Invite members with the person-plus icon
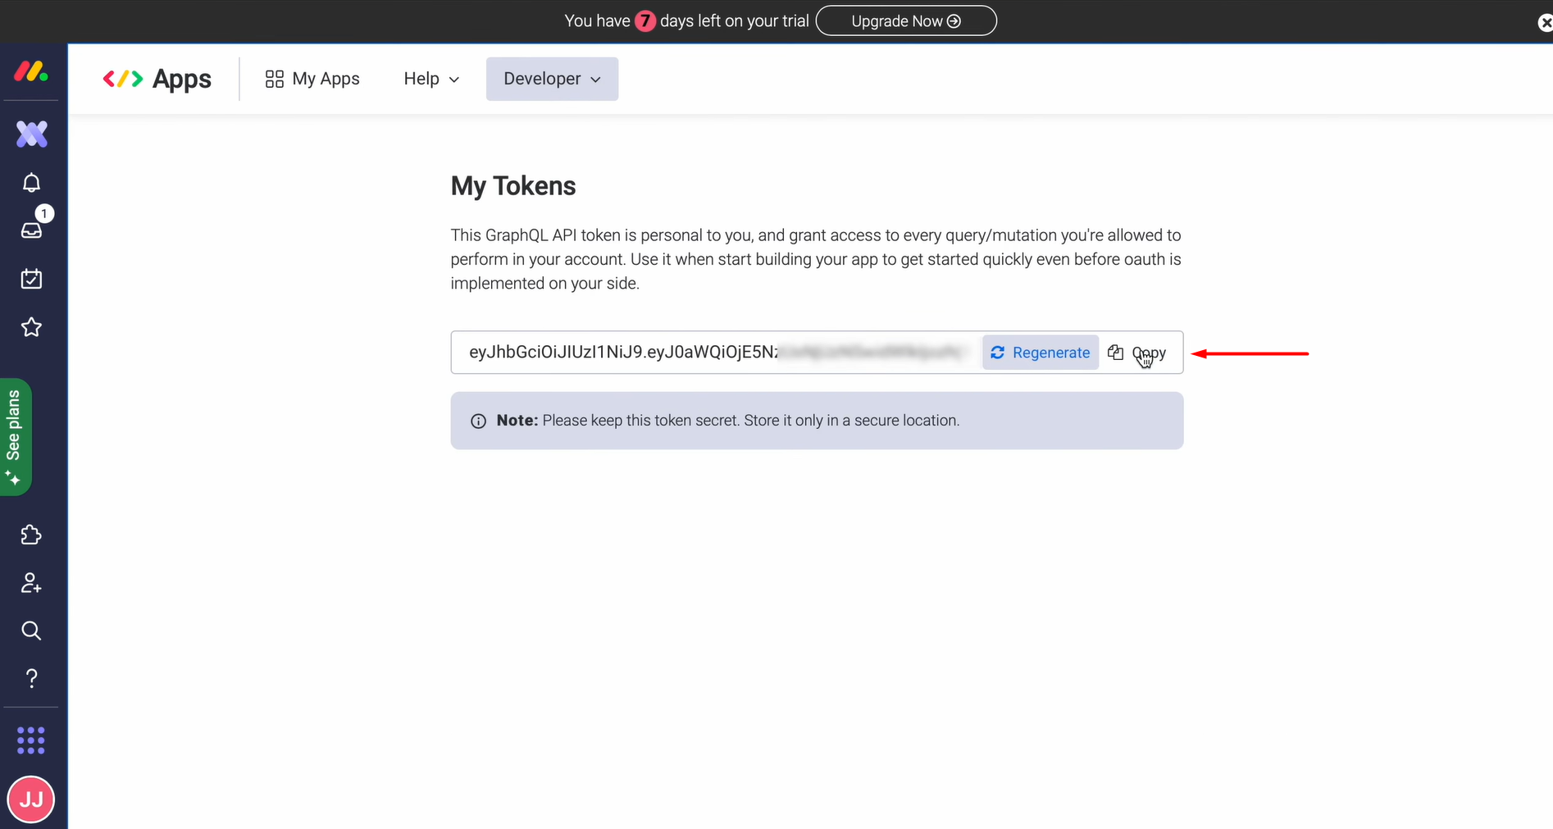The width and height of the screenshot is (1553, 829). (30, 582)
